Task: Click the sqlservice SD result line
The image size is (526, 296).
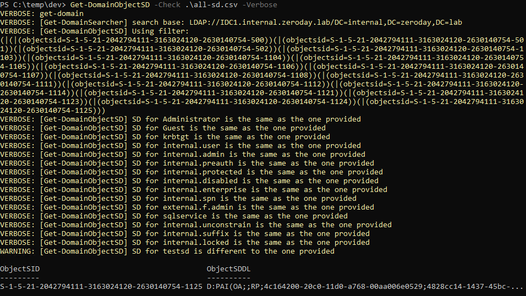Action: [x=174, y=216]
